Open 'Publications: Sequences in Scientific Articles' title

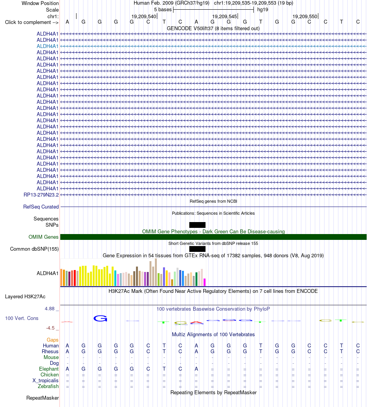click(213, 213)
